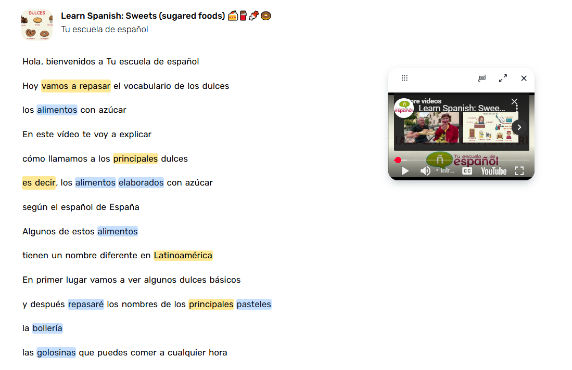Screen dimensions: 572x370
Task: Click the Intr... chapter label
Action: [447, 170]
